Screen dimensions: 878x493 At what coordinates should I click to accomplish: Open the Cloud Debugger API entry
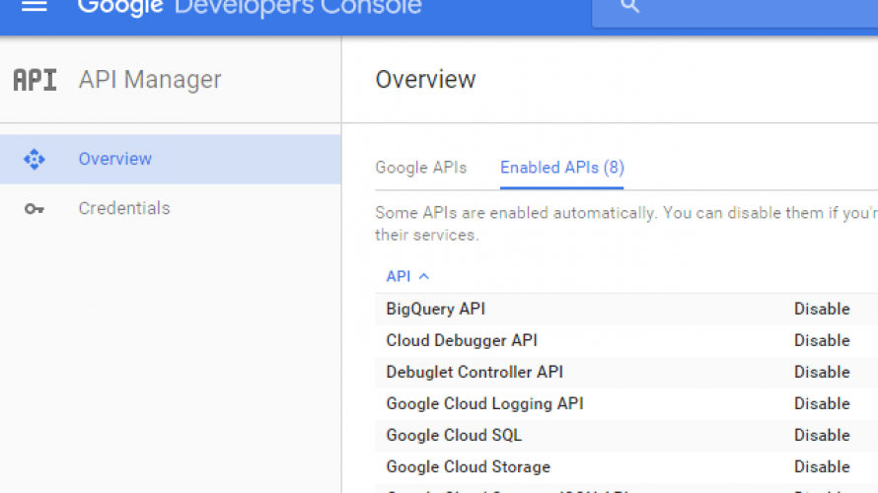(x=462, y=340)
